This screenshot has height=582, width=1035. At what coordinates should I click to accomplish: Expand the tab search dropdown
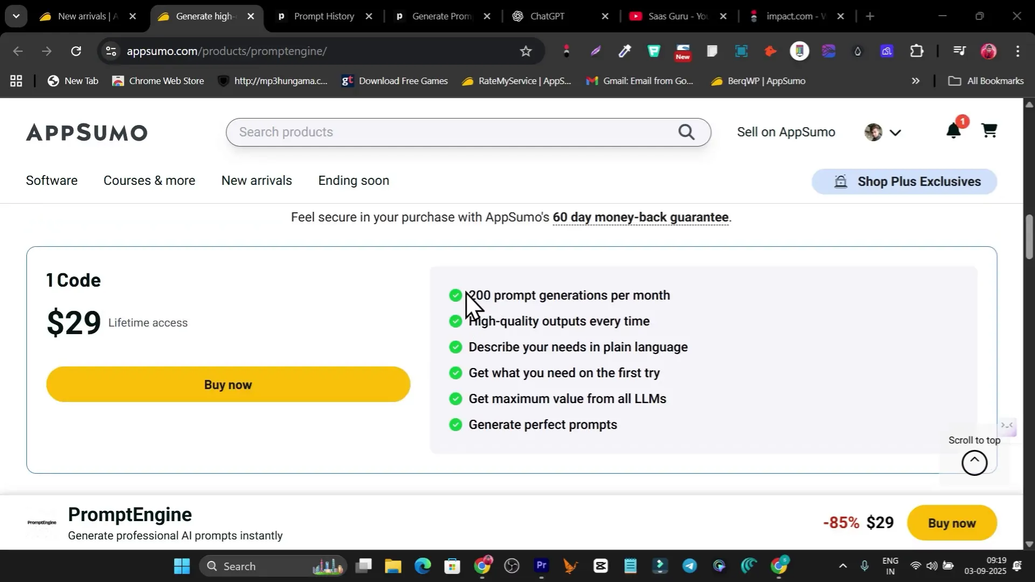[16, 16]
